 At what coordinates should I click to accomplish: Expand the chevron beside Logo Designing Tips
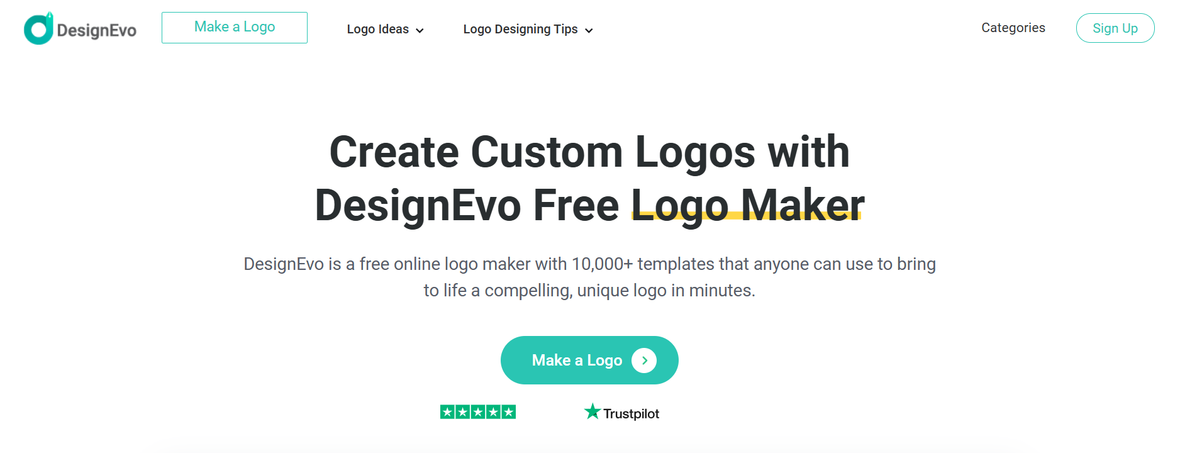(589, 30)
